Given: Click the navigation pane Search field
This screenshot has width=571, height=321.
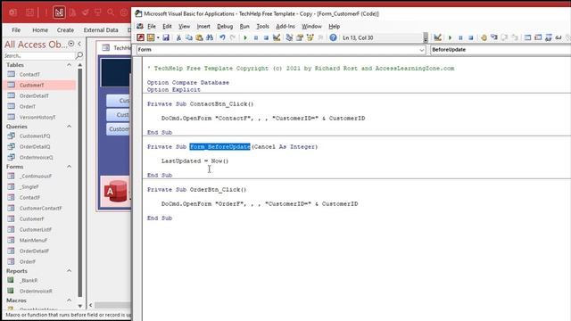Looking at the screenshot, I should 39,55.
